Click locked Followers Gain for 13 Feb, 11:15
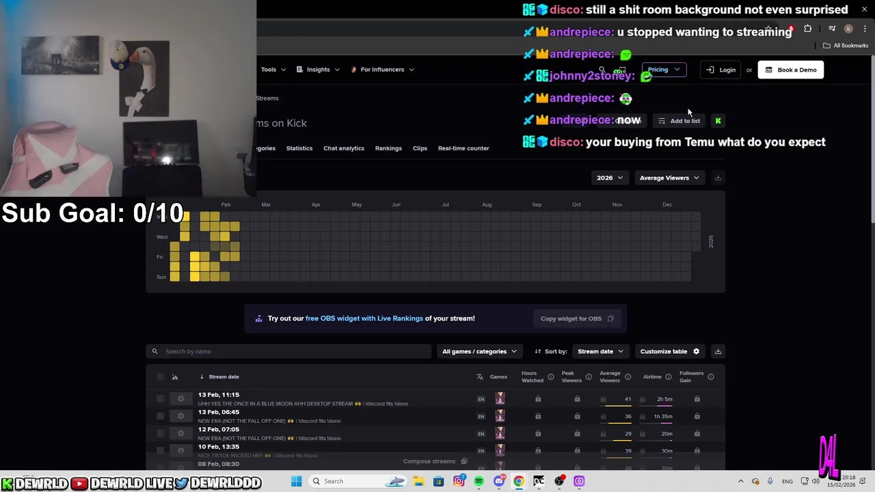The image size is (875, 492). [x=697, y=399]
